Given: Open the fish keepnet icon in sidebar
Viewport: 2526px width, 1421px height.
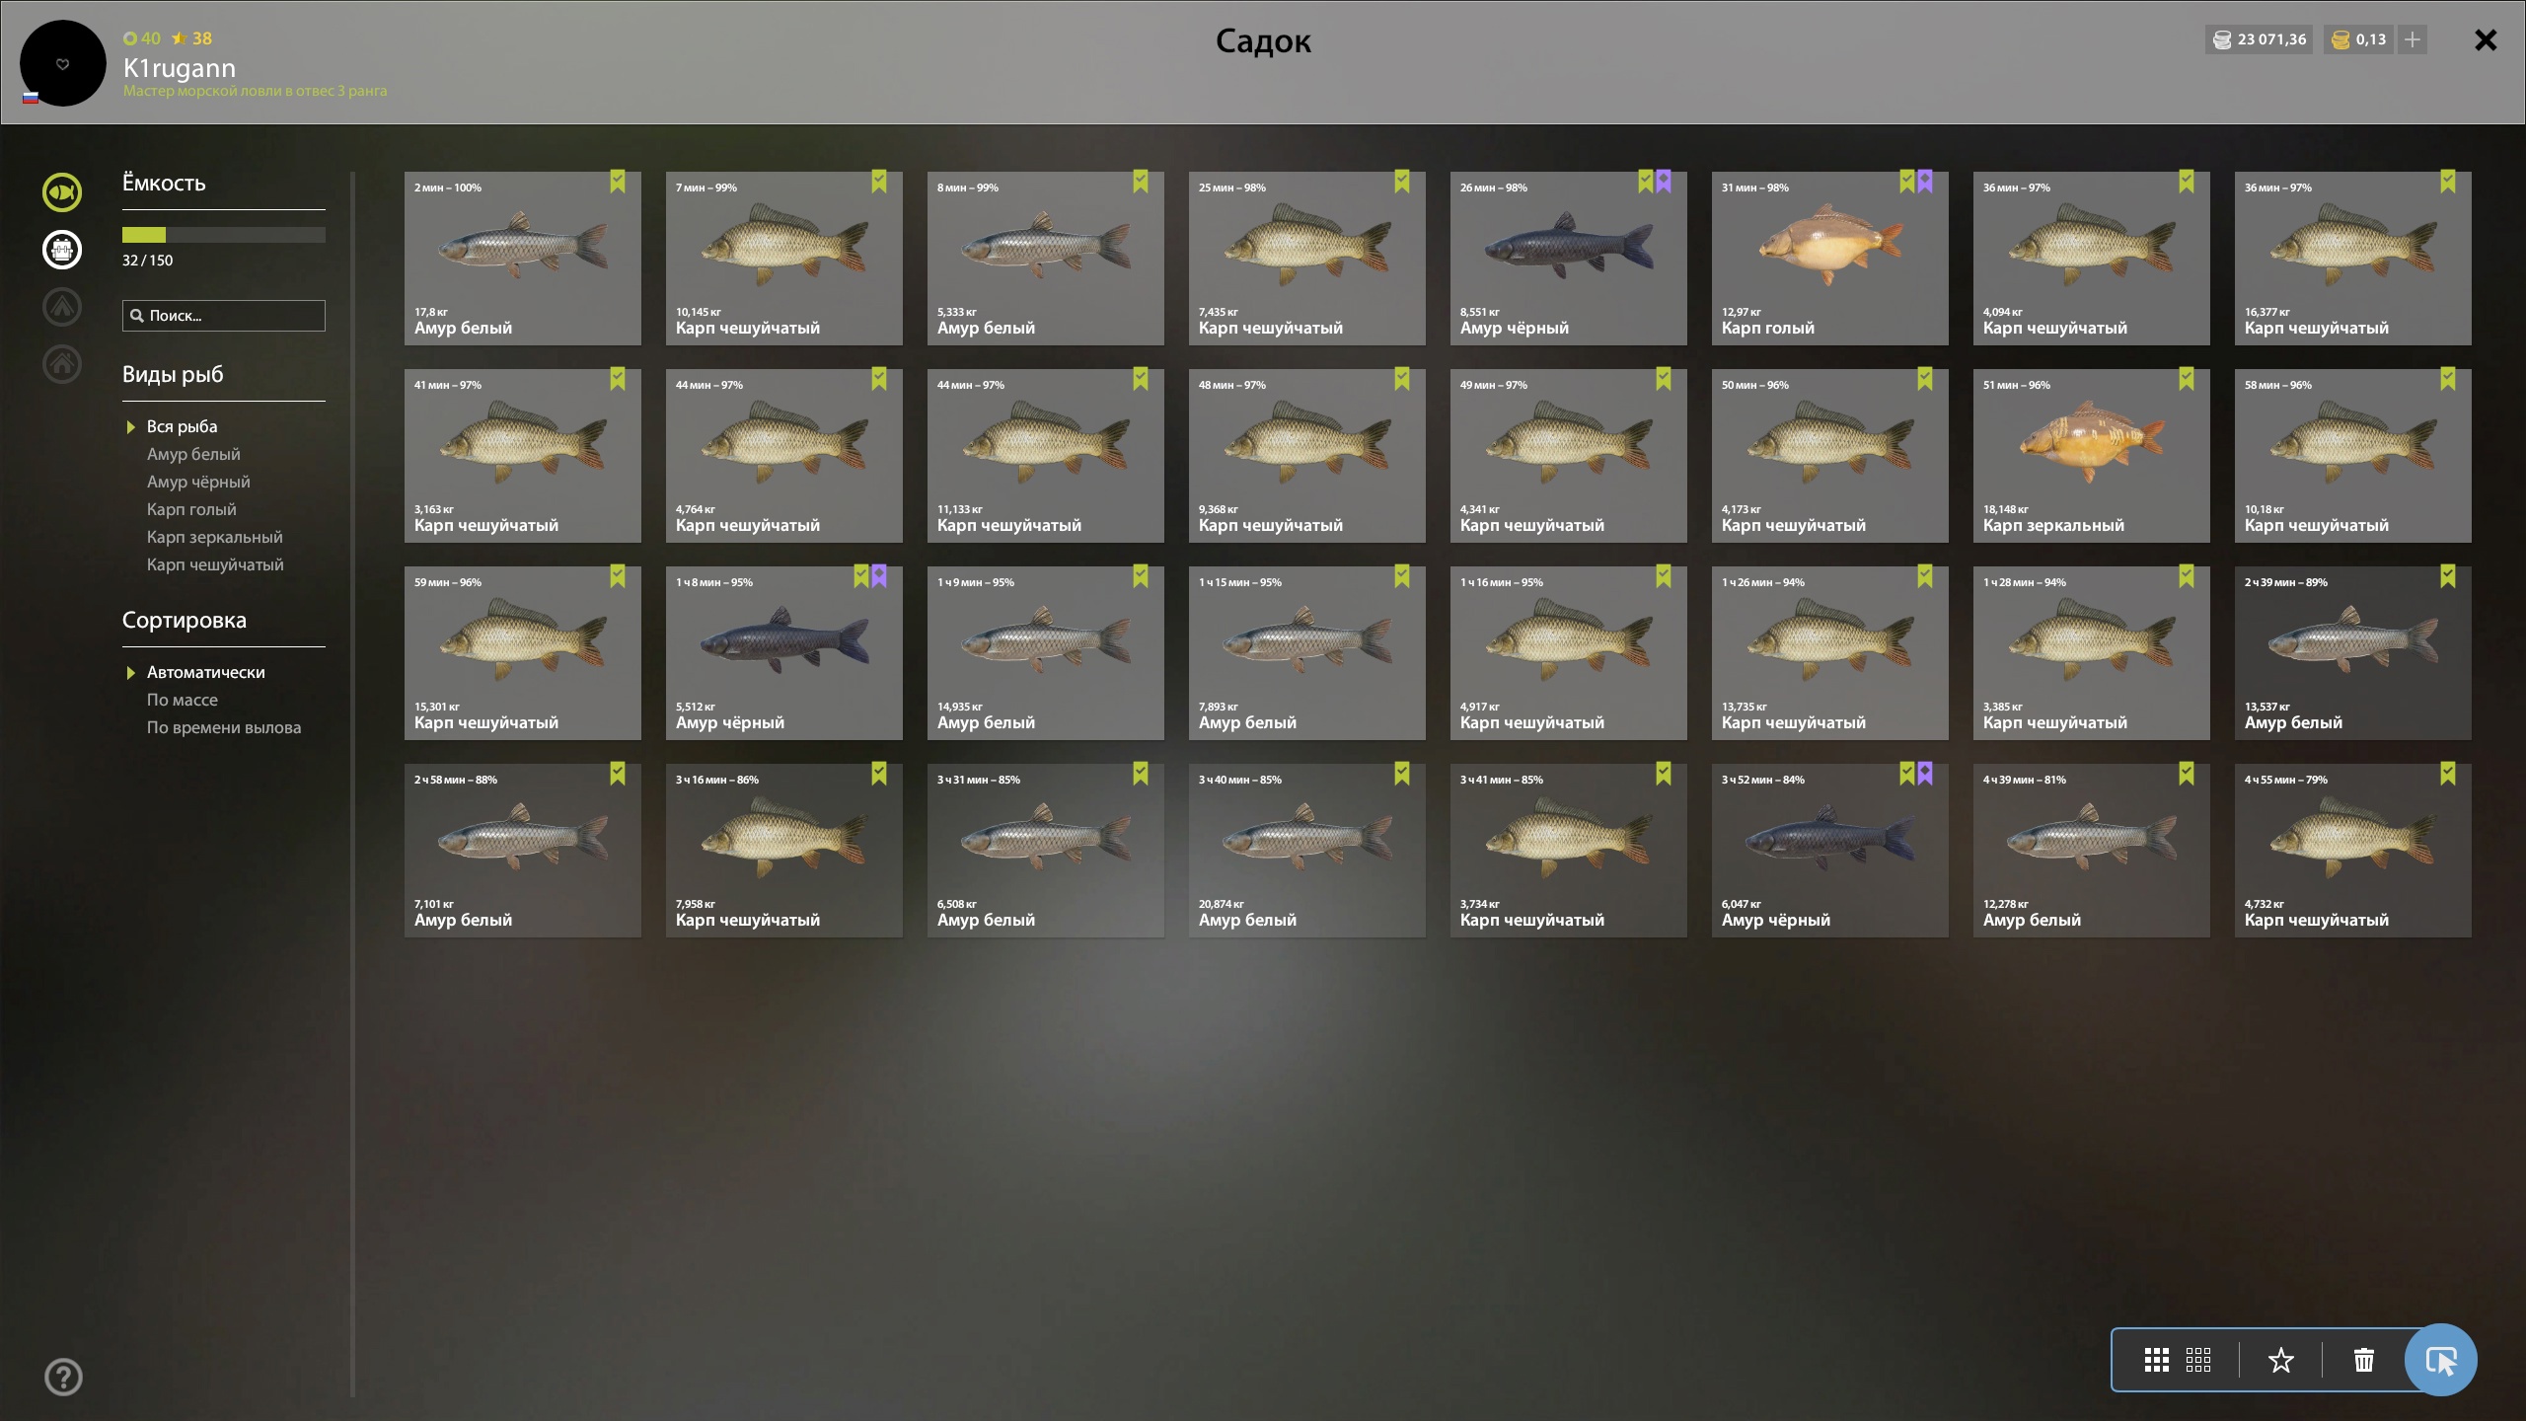Looking at the screenshot, I should pyautogui.click(x=62, y=192).
